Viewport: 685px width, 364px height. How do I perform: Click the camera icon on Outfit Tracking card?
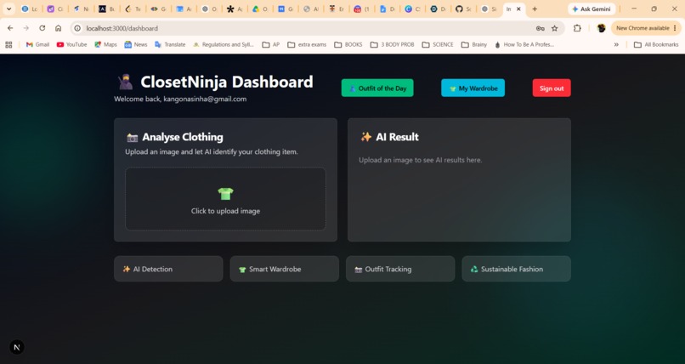click(359, 270)
